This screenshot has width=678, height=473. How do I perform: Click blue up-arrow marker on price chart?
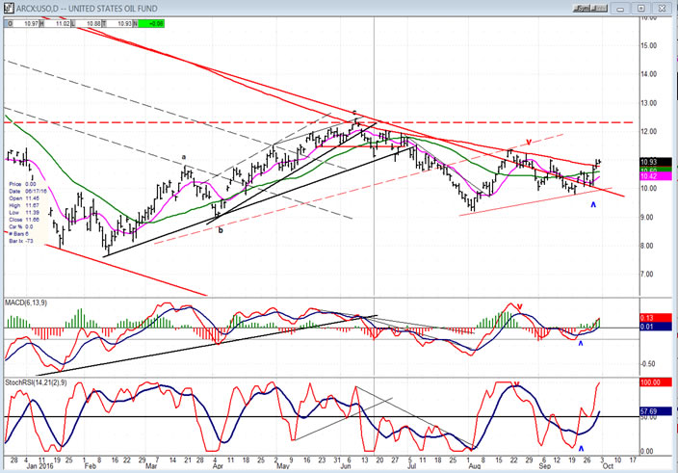pyautogui.click(x=593, y=204)
